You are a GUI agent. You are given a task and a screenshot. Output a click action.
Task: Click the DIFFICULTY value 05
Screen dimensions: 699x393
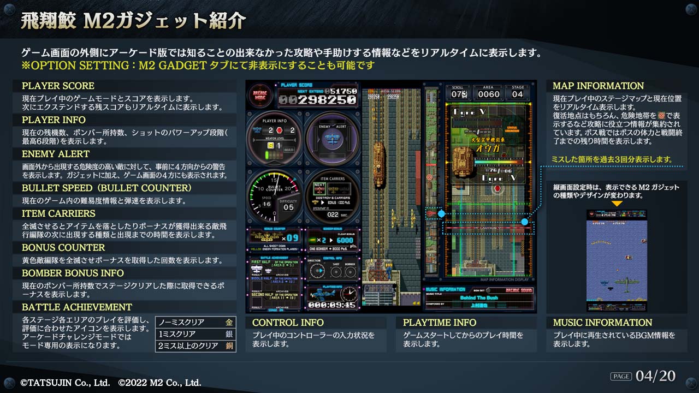[288, 207]
